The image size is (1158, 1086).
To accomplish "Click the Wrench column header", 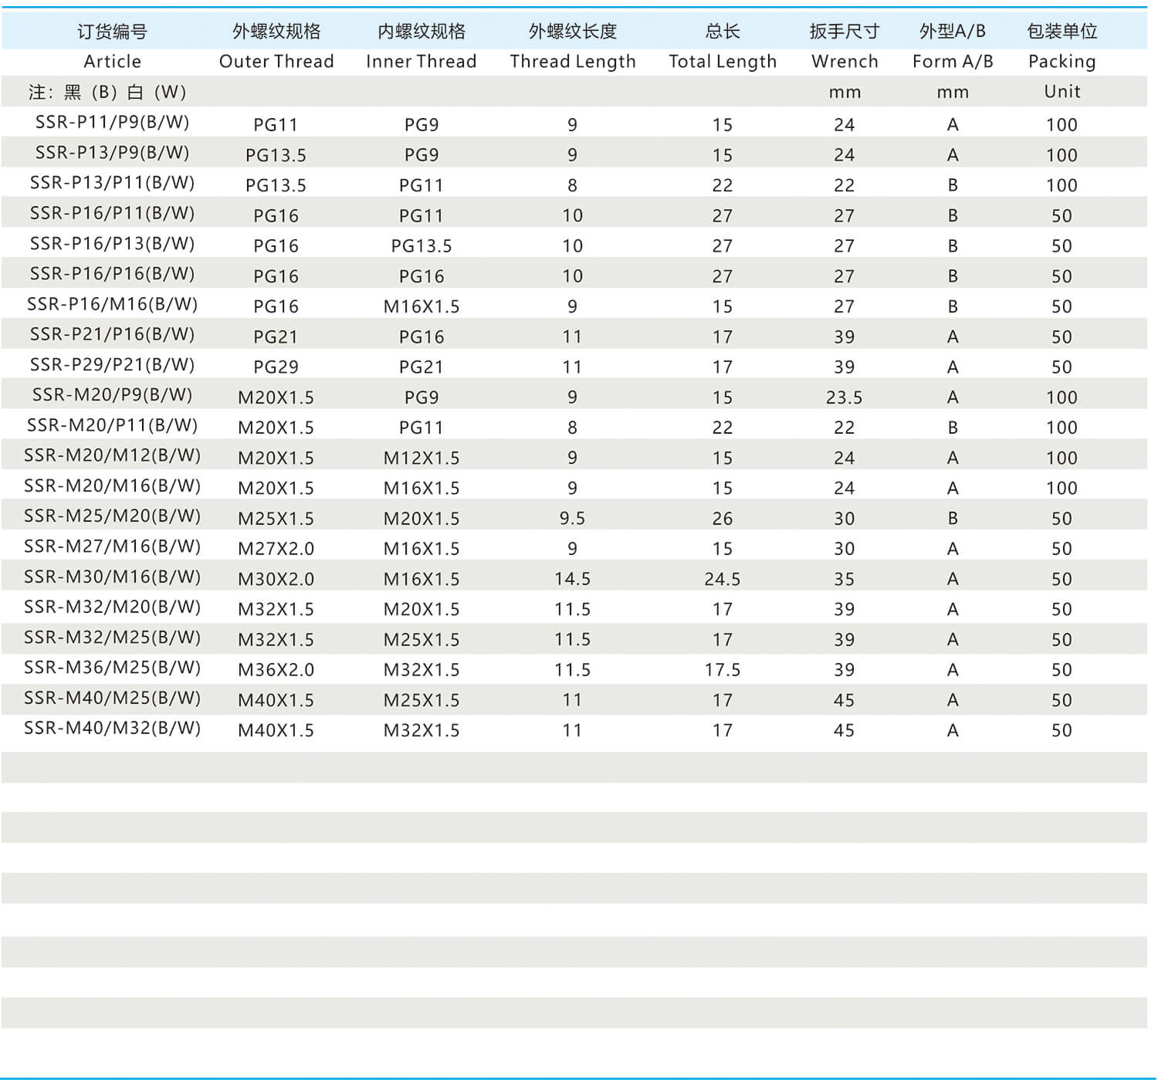I will pyautogui.click(x=844, y=61).
